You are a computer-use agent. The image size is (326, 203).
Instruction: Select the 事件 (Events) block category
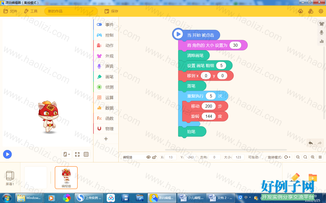[x=106, y=25]
